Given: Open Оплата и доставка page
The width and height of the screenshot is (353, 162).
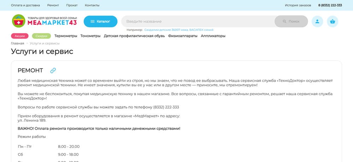Looking at the screenshot, I should point(25,5).
